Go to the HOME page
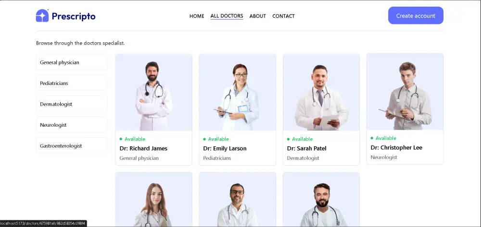 click(197, 16)
